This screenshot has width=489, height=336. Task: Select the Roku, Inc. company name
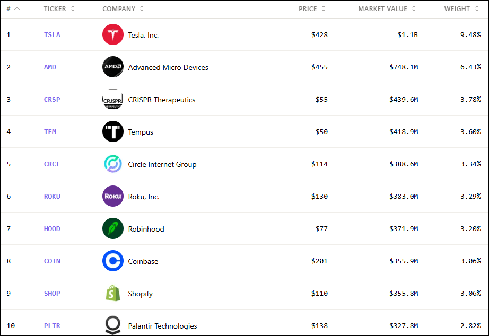click(144, 197)
